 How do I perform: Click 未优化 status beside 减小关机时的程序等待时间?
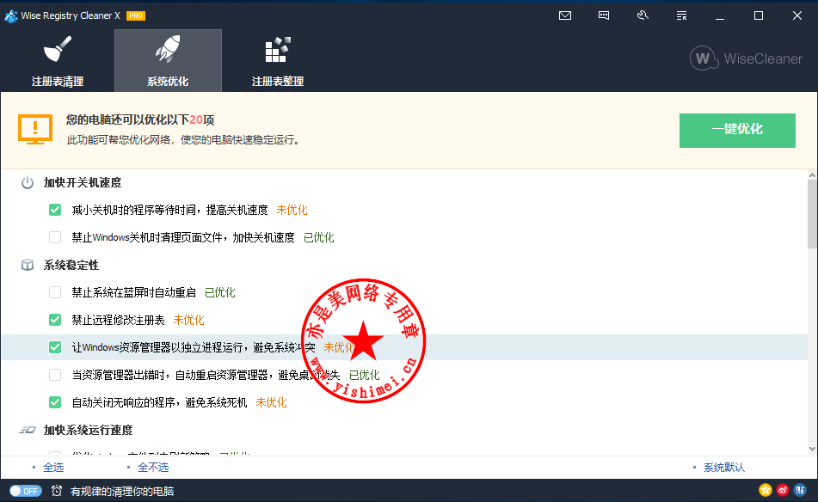coord(292,210)
